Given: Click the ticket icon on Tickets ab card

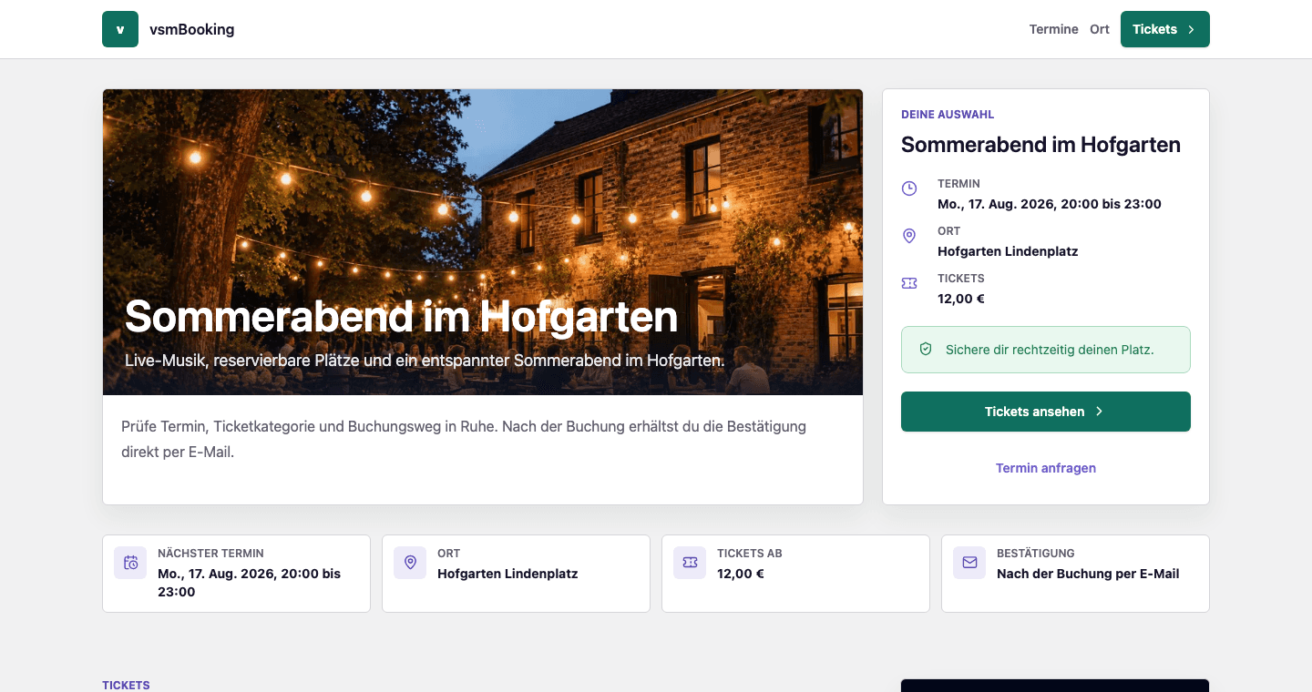Looking at the screenshot, I should (690, 563).
